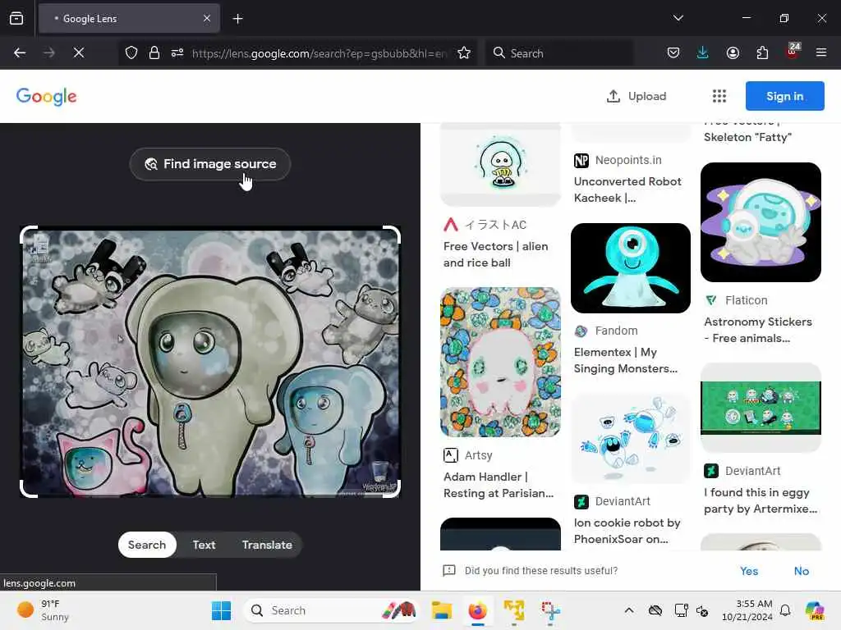This screenshot has width=841, height=630.
Task: Open the Ion cookie robot thumbnail
Action: pyautogui.click(x=631, y=438)
